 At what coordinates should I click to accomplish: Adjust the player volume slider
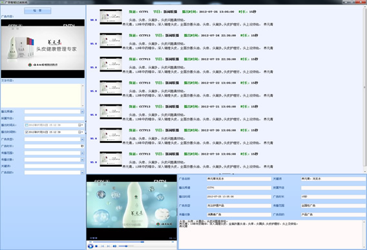click(x=126, y=246)
